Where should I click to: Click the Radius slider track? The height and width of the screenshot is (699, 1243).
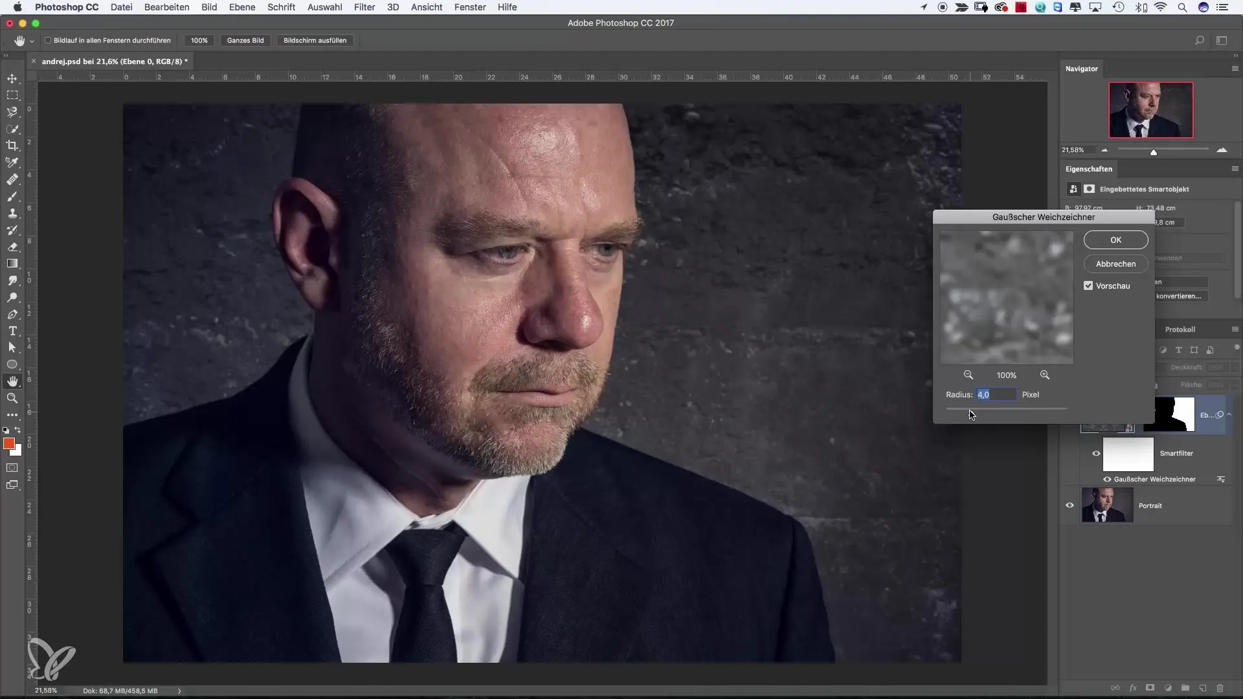pyautogui.click(x=1007, y=409)
